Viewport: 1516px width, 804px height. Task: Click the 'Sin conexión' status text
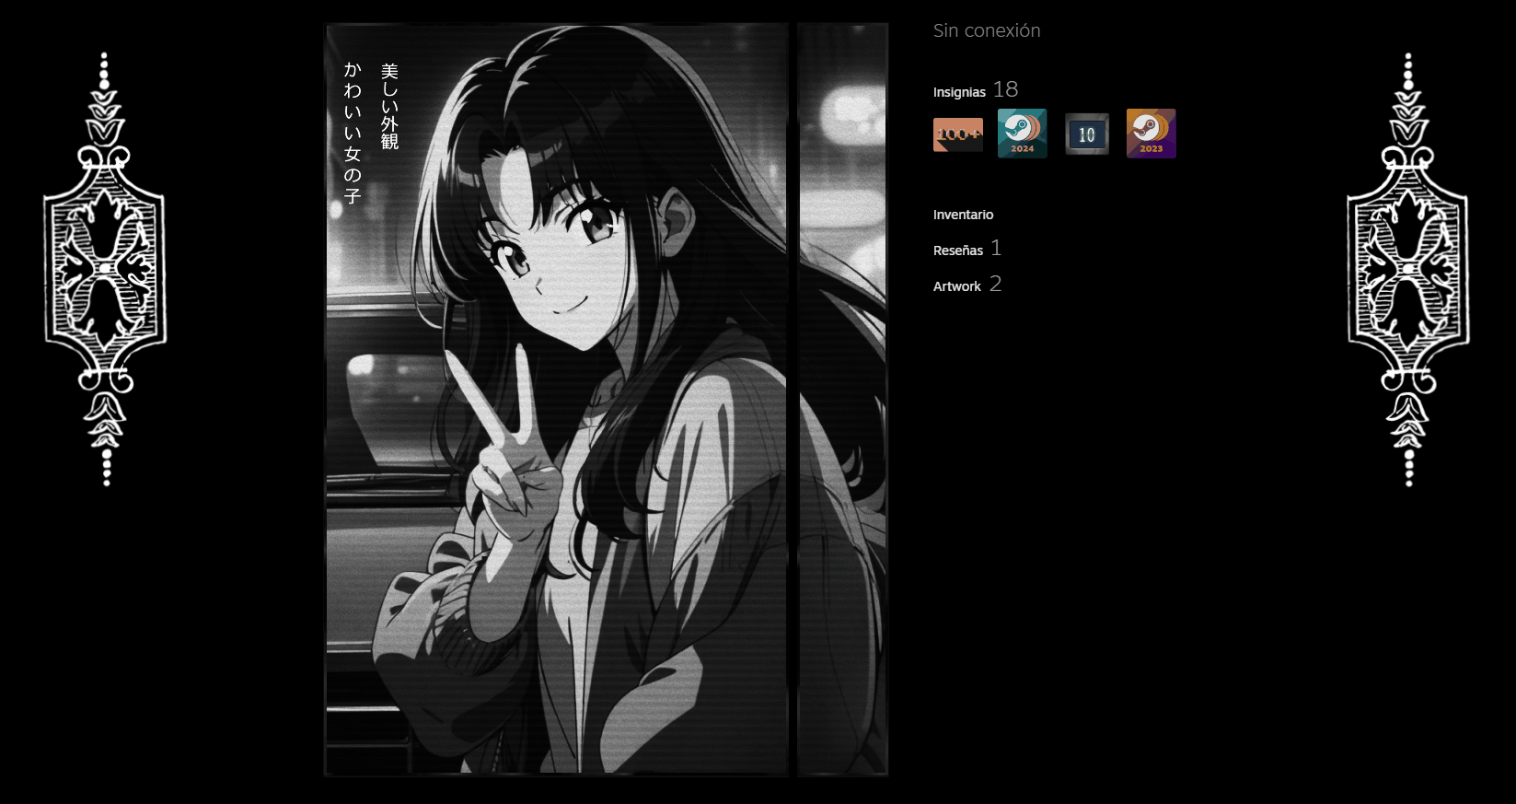(987, 30)
